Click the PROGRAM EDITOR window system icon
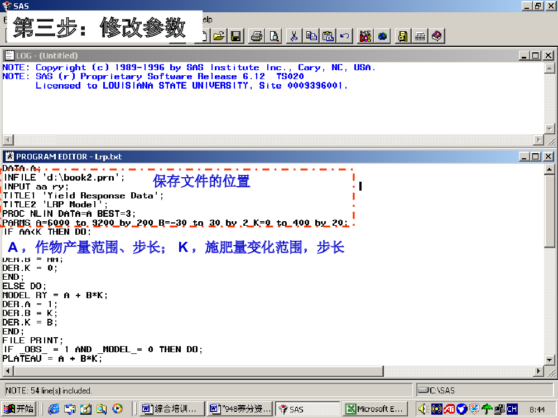Screen dimensions: 558x418 [9, 157]
